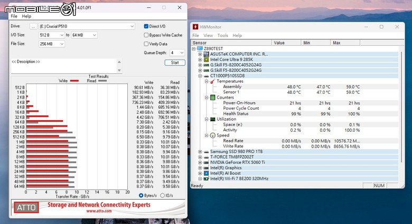
Task: Click the ASUSTeK motherboard icon
Action: click(x=206, y=54)
